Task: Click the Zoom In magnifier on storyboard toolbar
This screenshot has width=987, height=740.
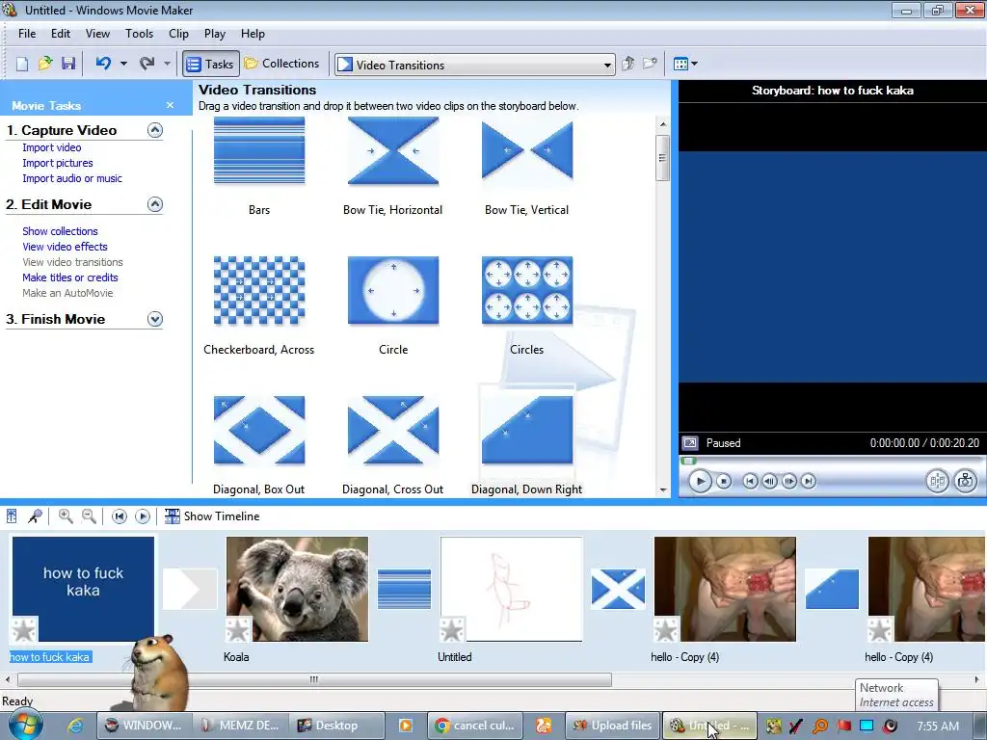Action: point(66,516)
